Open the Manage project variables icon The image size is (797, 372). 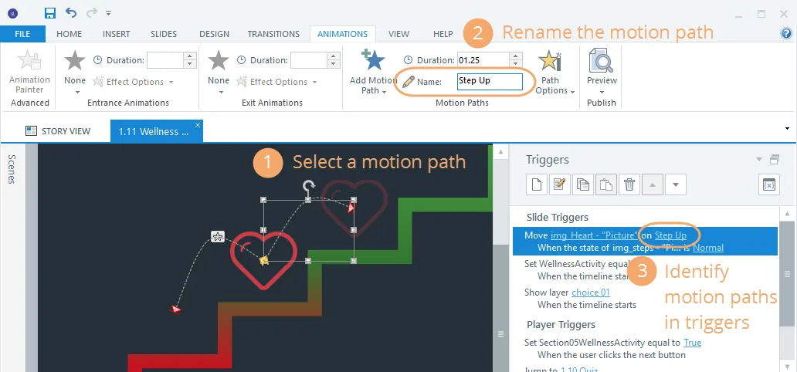click(769, 185)
